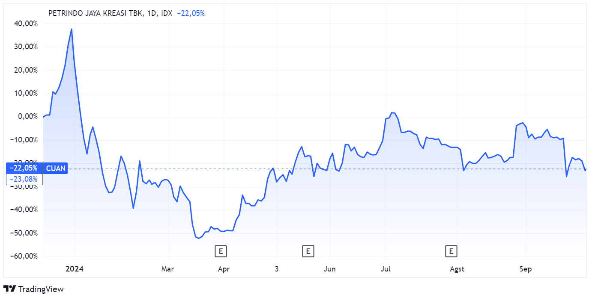The height and width of the screenshot is (295, 589).
Task: Click the −60,00% axis label
Action: tap(24, 257)
